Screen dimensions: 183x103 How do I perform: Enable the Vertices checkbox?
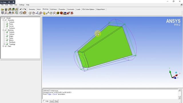[x=7, y=34]
